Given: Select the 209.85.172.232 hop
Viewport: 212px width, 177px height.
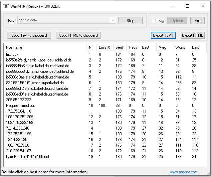Looking at the screenshot, I should point(19,100).
